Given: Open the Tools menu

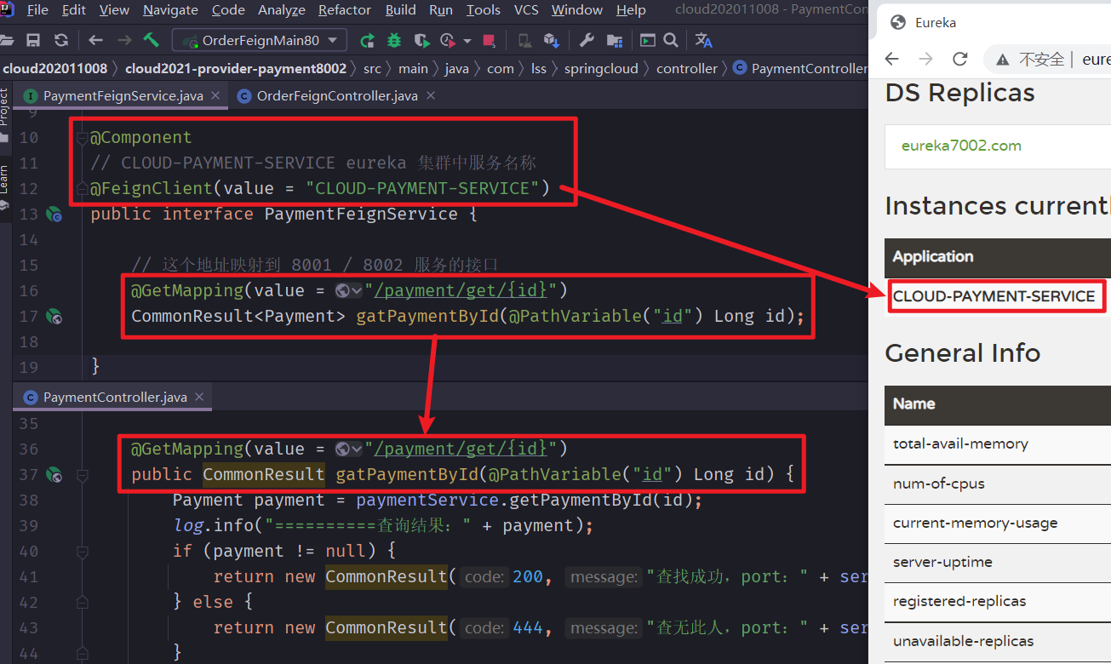Looking at the screenshot, I should click(484, 10).
